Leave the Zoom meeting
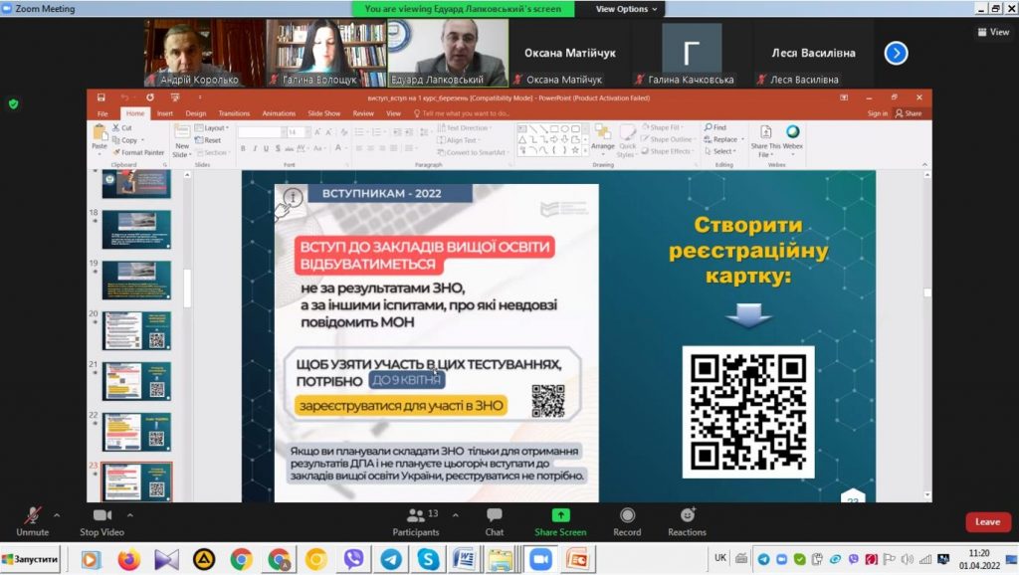This screenshot has height=575, width=1019. click(x=987, y=521)
